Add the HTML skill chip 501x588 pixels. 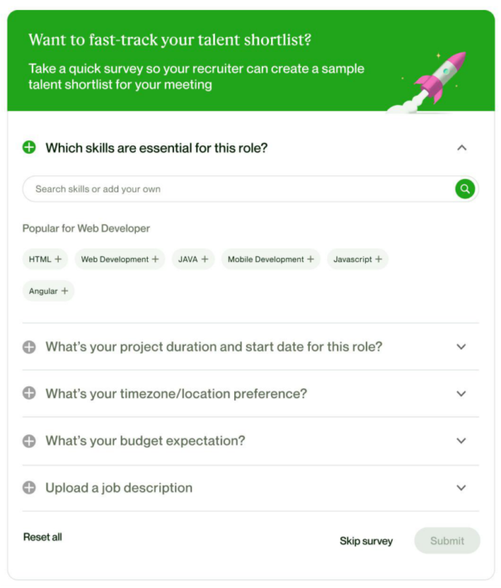45,259
